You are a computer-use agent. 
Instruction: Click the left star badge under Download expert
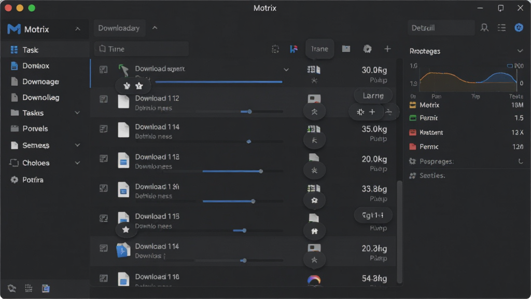point(127,86)
